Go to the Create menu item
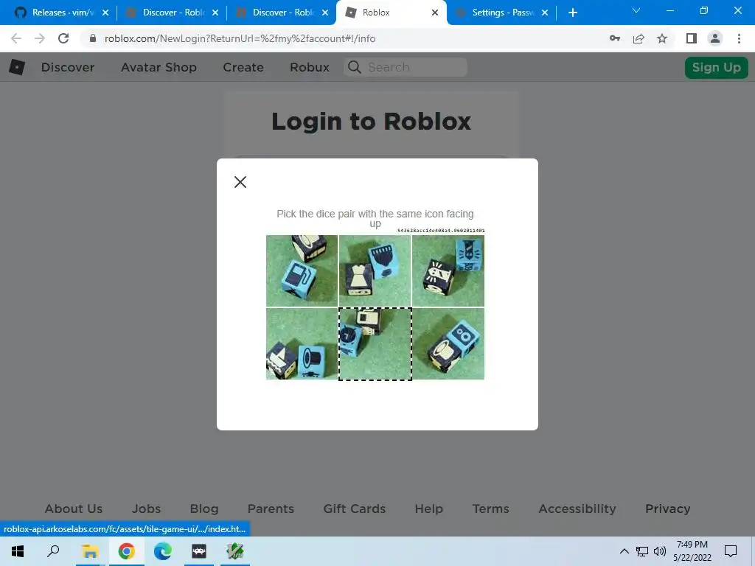 click(x=243, y=67)
